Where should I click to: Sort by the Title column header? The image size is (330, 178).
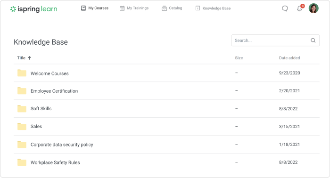(x=21, y=58)
